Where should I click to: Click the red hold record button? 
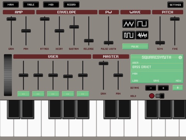coord(152,96)
